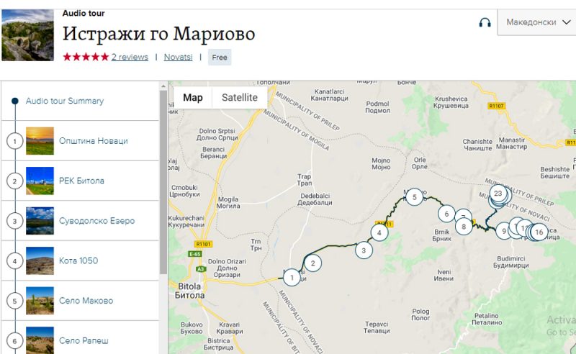The width and height of the screenshot is (576, 354).
Task: Open the 2 reviews link
Action: 130,58
